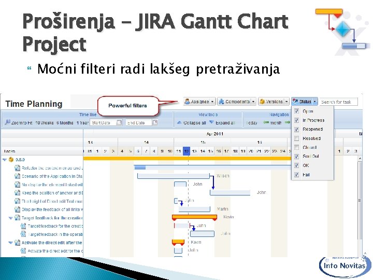Click scrollbar up arrow of the Gantt chart
Image resolution: width=373 pixels, height=280 pixels.
[x=360, y=158]
